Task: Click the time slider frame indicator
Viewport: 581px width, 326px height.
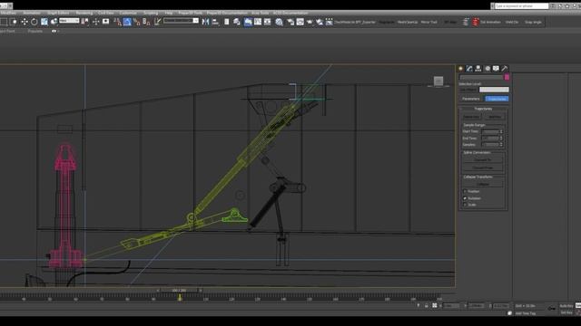Action: 180,291
